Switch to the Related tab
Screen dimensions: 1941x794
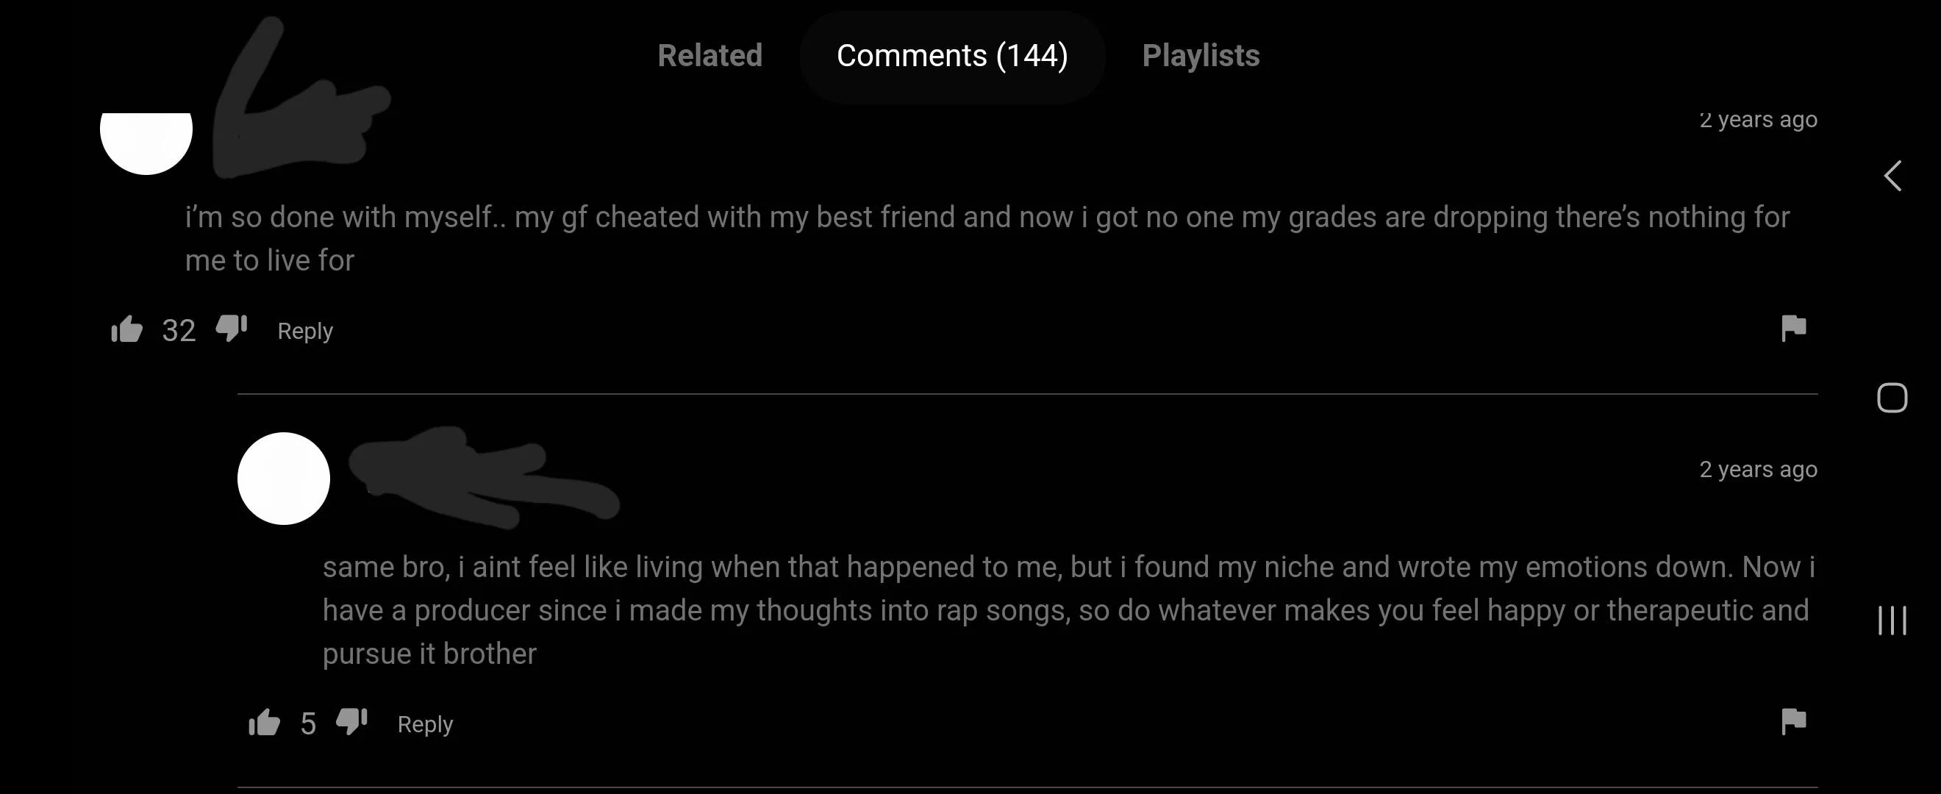pyautogui.click(x=709, y=55)
